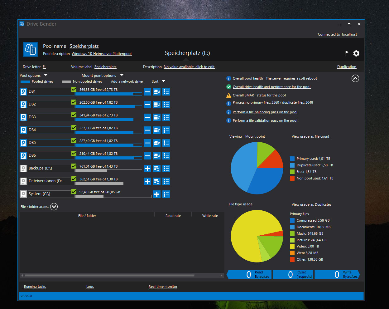Image resolution: width=389 pixels, height=309 pixels.
Task: Add the System (C:\) drive with the plus button
Action: pos(157,194)
